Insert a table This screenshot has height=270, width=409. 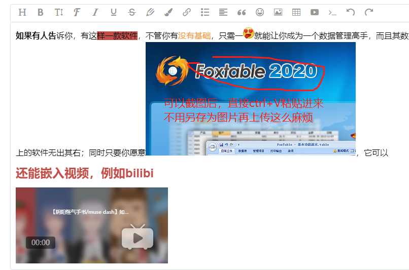tap(296, 12)
